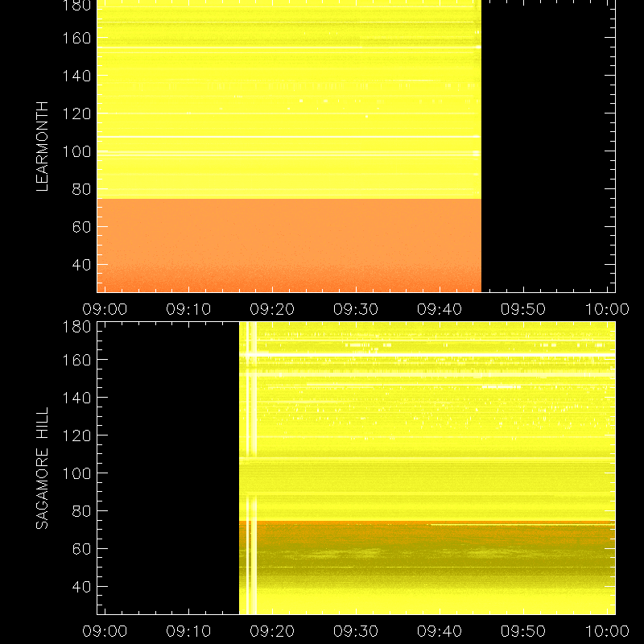Select the 60 frequency label on Learmonth plot

(x=82, y=227)
